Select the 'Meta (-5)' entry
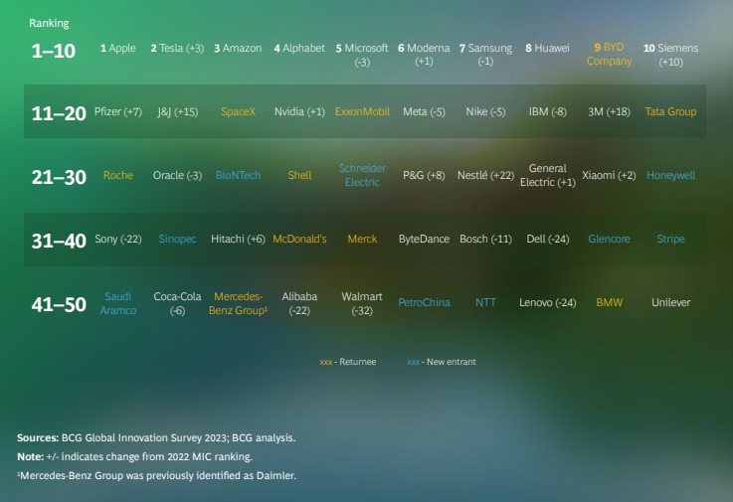Screen dimensions: 733x502 (x=424, y=111)
